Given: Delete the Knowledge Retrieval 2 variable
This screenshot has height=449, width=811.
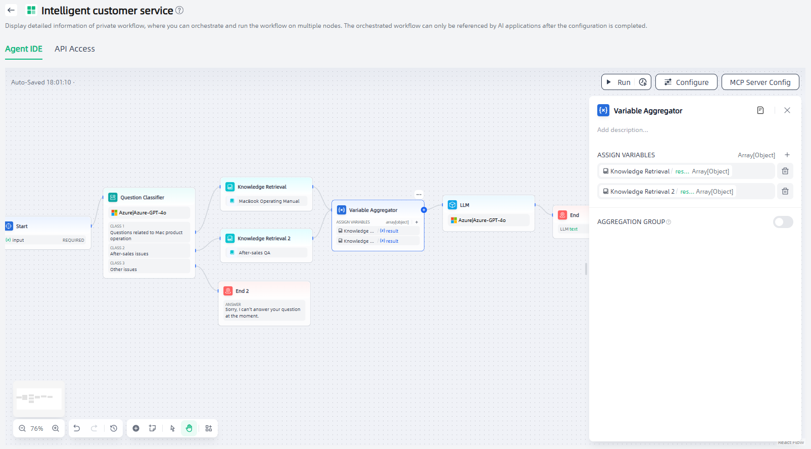Looking at the screenshot, I should tap(785, 191).
